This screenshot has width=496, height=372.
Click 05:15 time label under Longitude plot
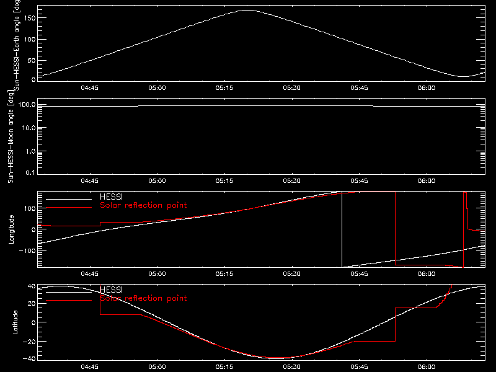(x=224, y=273)
